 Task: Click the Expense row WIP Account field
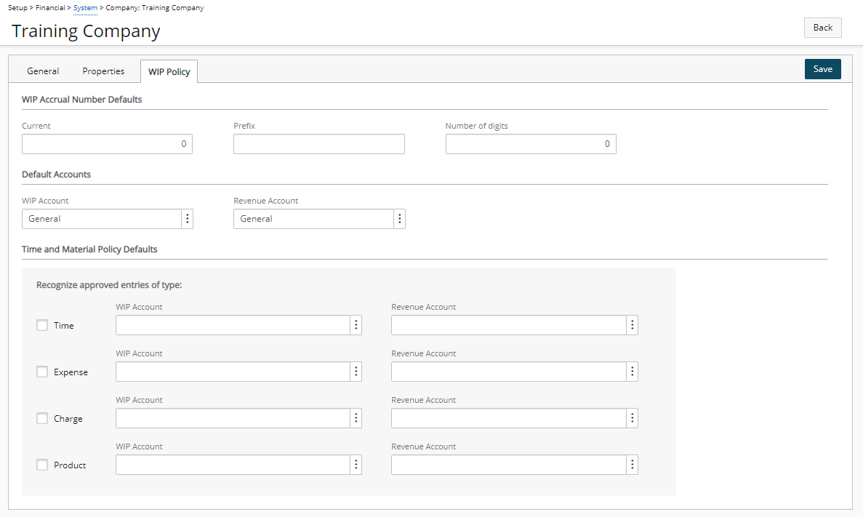click(x=233, y=372)
